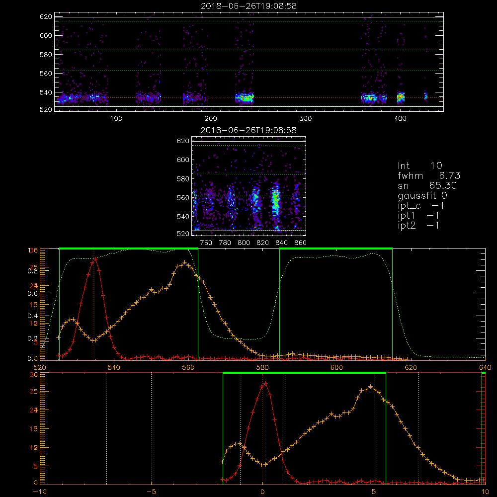
Task: Select the 'ipt1 -1' readout text
Action: coord(418,216)
